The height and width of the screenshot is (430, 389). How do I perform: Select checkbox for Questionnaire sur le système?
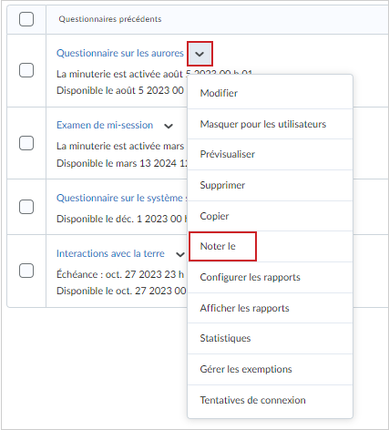(26, 207)
